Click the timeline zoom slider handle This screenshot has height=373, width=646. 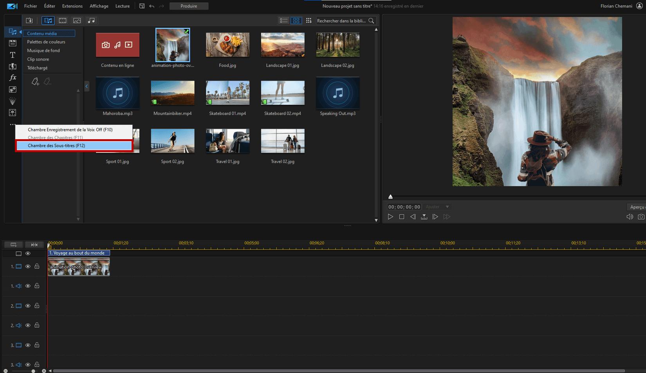33,371
